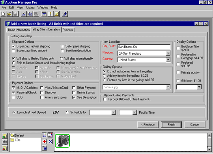Open the Edit menu
Image resolution: width=213 pixels, height=154 pixels.
point(11,8)
